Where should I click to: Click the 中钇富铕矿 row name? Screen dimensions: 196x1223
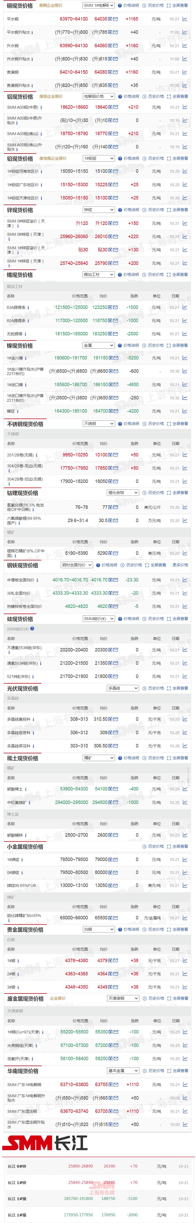[17, 802]
